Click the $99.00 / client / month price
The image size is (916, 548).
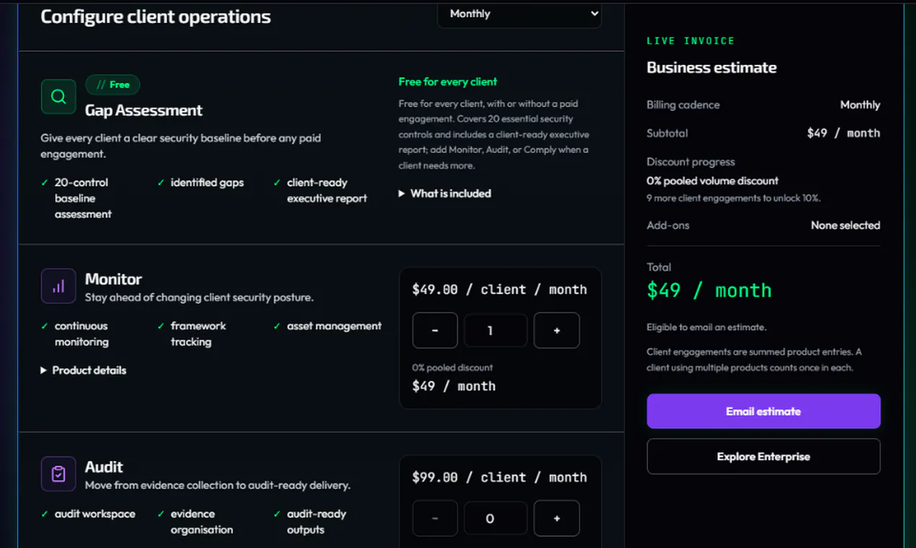tap(499, 477)
